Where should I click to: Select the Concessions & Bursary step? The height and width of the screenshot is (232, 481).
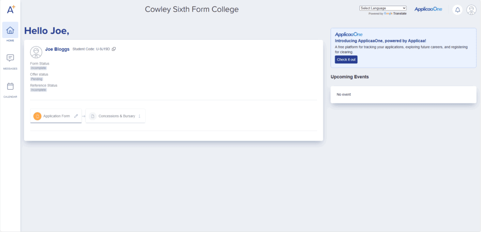116,116
